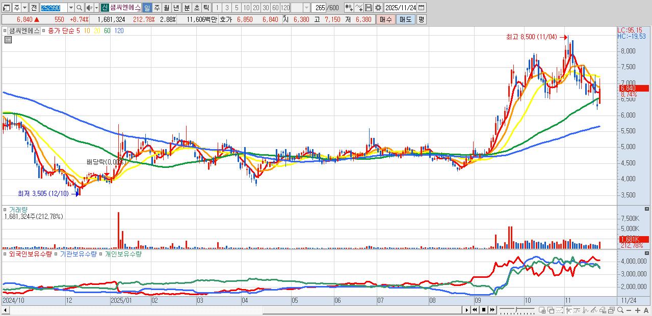
Task: Click the overlapping windows icon at bottom
Action: pyautogui.click(x=551, y=310)
